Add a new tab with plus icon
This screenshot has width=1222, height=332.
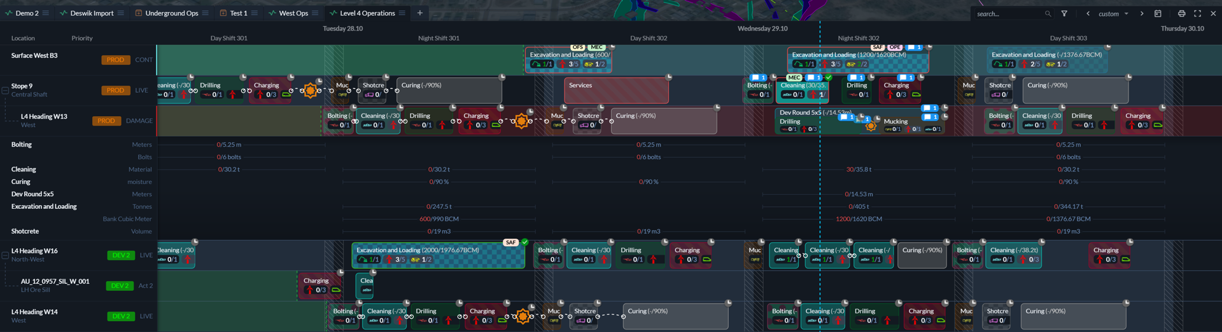[420, 13]
